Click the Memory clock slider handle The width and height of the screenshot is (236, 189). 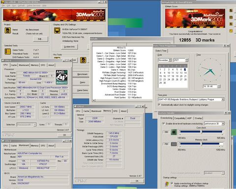(x=202, y=144)
